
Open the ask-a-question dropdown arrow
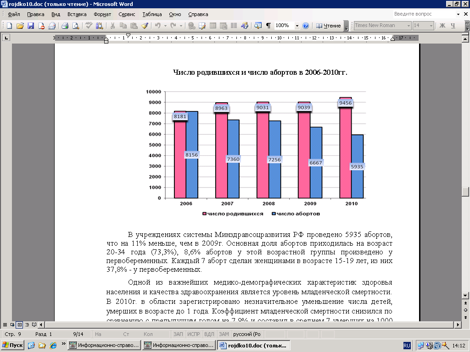[458, 14]
